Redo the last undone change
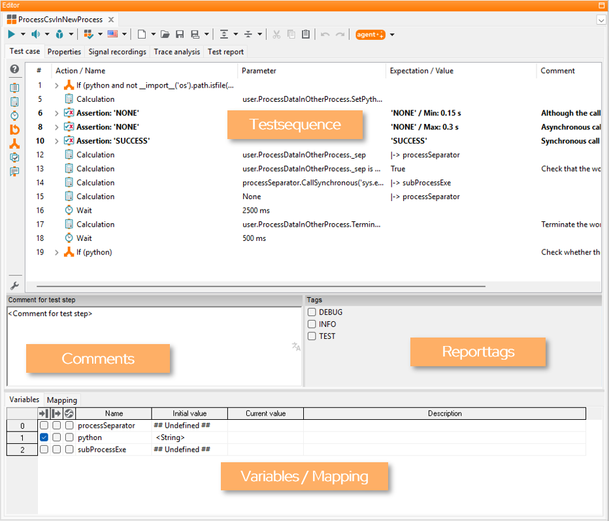 [x=340, y=35]
